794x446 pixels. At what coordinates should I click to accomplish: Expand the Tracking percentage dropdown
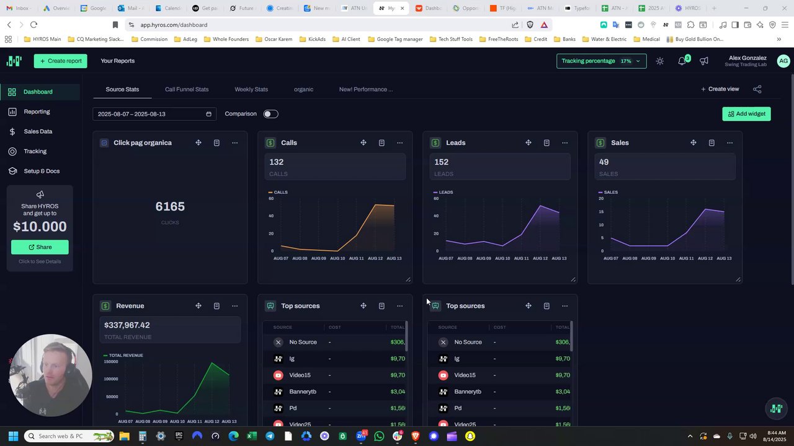coord(601,61)
